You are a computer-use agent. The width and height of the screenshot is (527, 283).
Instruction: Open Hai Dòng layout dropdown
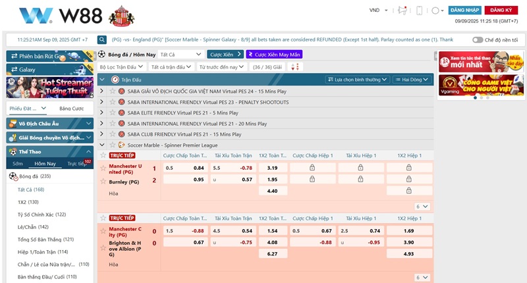click(x=411, y=80)
